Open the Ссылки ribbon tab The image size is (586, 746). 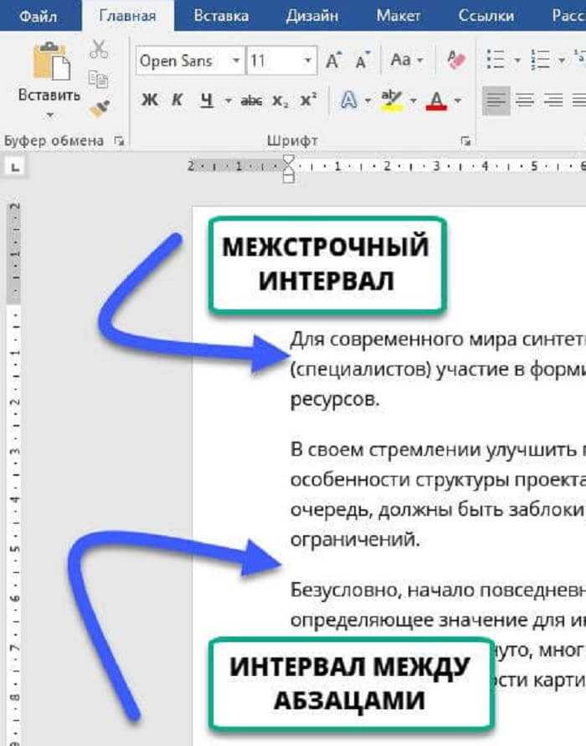(x=486, y=16)
